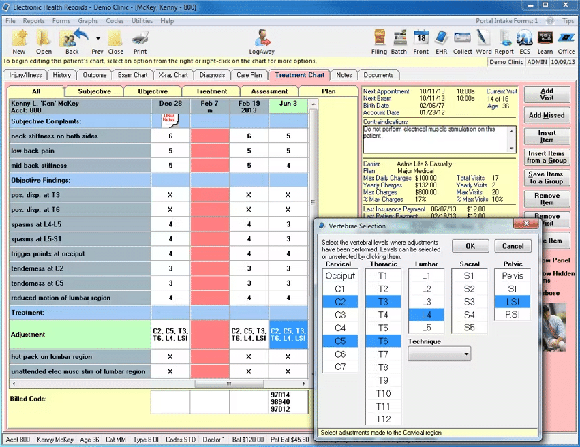Image resolution: width=580 pixels, height=447 pixels.
Task: Open the File menu
Action: [10, 21]
